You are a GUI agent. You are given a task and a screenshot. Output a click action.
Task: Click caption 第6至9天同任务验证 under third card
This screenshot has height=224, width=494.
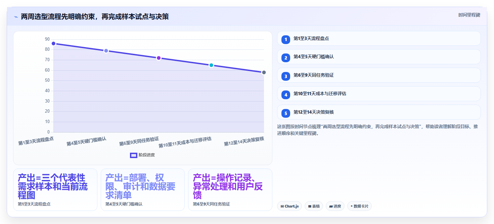pyautogui.click(x=212, y=204)
